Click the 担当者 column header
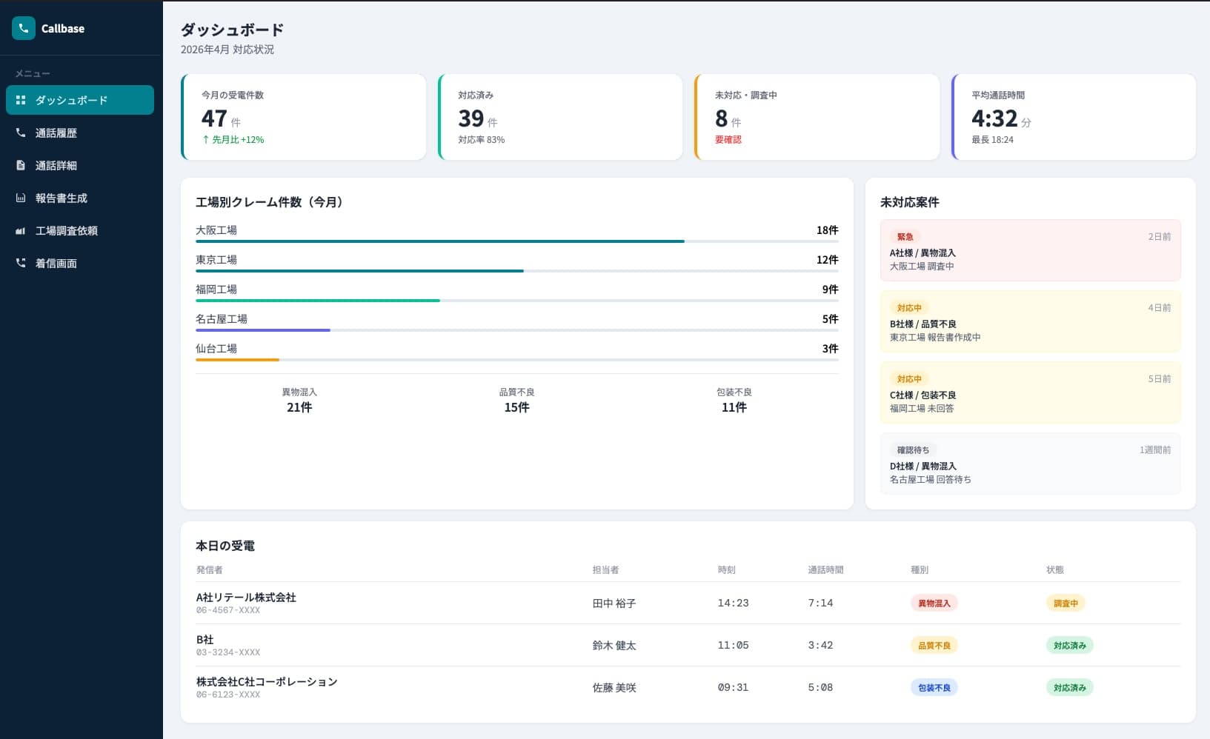This screenshot has height=739, width=1210. [605, 569]
